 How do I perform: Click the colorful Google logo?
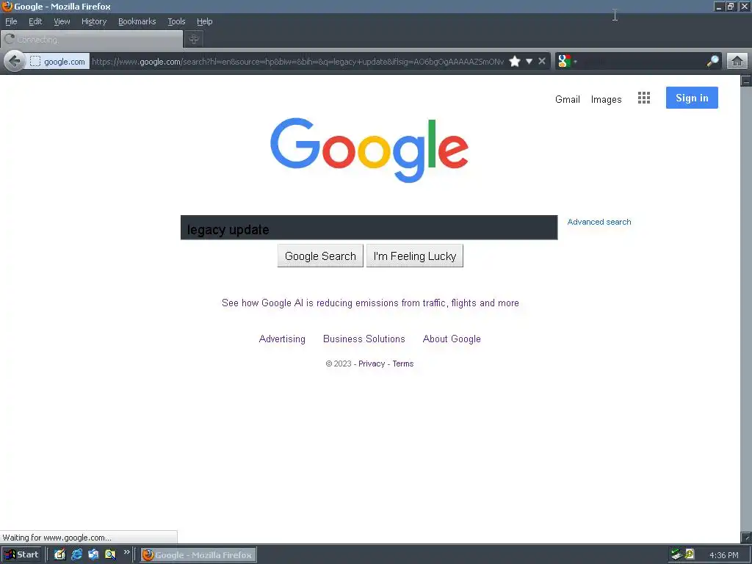pyautogui.click(x=369, y=150)
